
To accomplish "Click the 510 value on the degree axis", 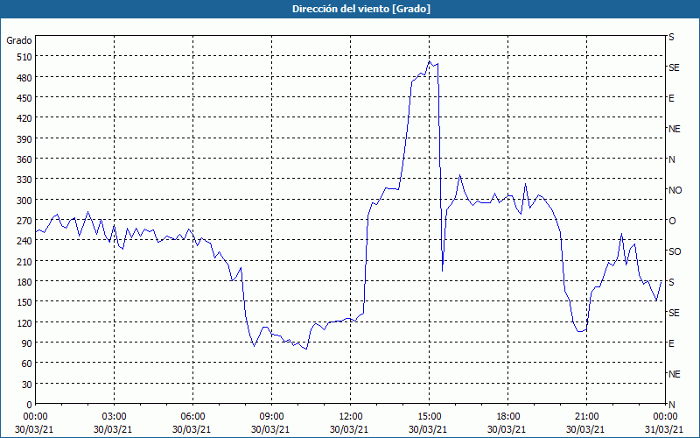I will pos(24,57).
